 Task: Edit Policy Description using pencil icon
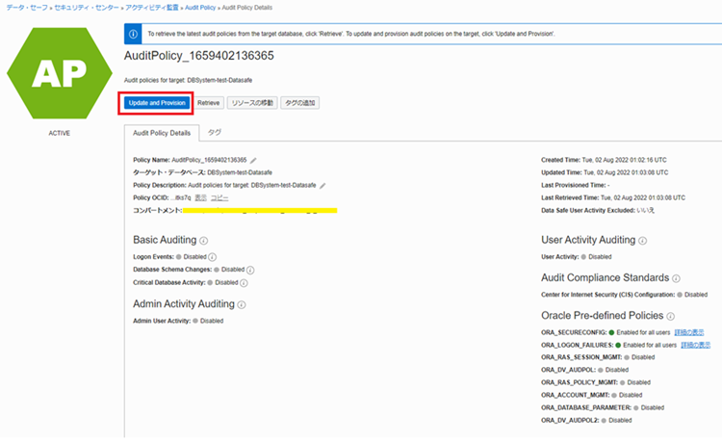tap(324, 184)
